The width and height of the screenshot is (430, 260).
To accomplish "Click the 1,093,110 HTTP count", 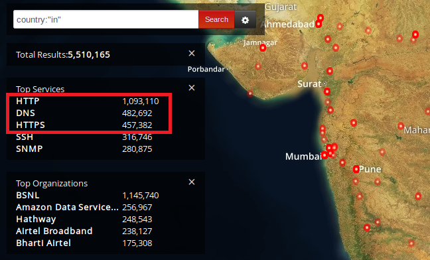I will [x=141, y=101].
